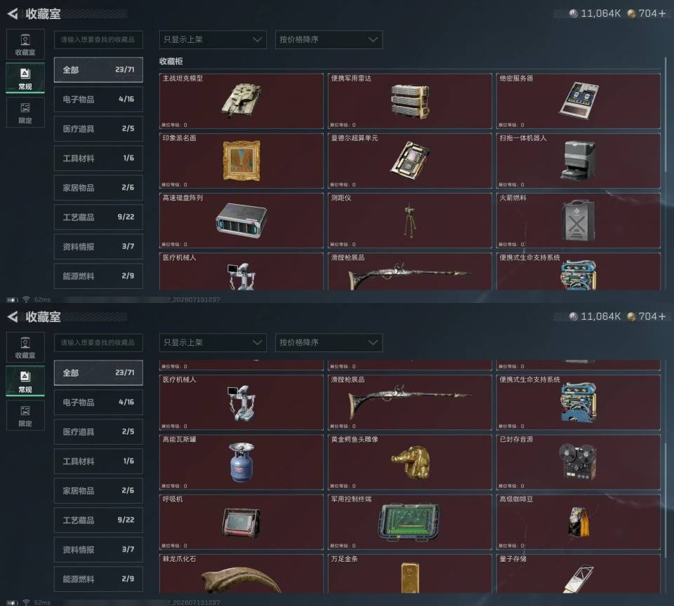Pick the 高级咖啡豆 coffee bag item
Viewport: 674px width, 606px height.
(x=578, y=522)
